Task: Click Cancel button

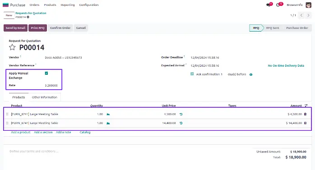Action: (81, 28)
